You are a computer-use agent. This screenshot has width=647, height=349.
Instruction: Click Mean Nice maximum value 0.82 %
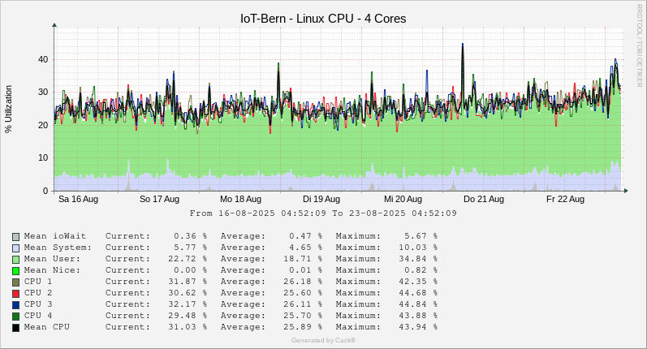[x=421, y=270]
